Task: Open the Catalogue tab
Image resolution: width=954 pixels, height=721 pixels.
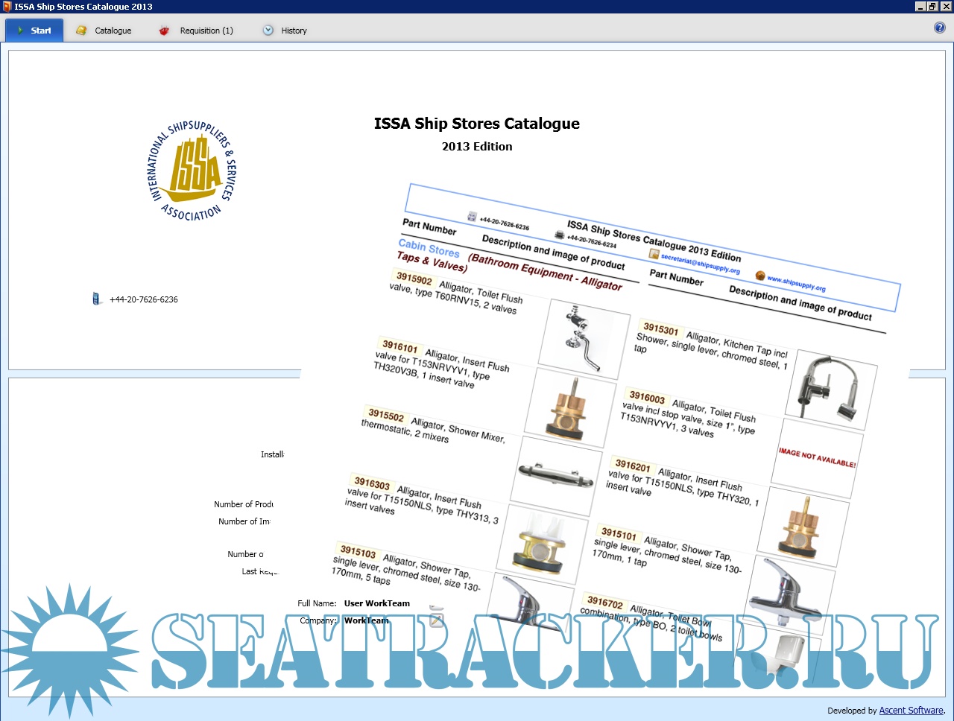Action: (x=113, y=31)
